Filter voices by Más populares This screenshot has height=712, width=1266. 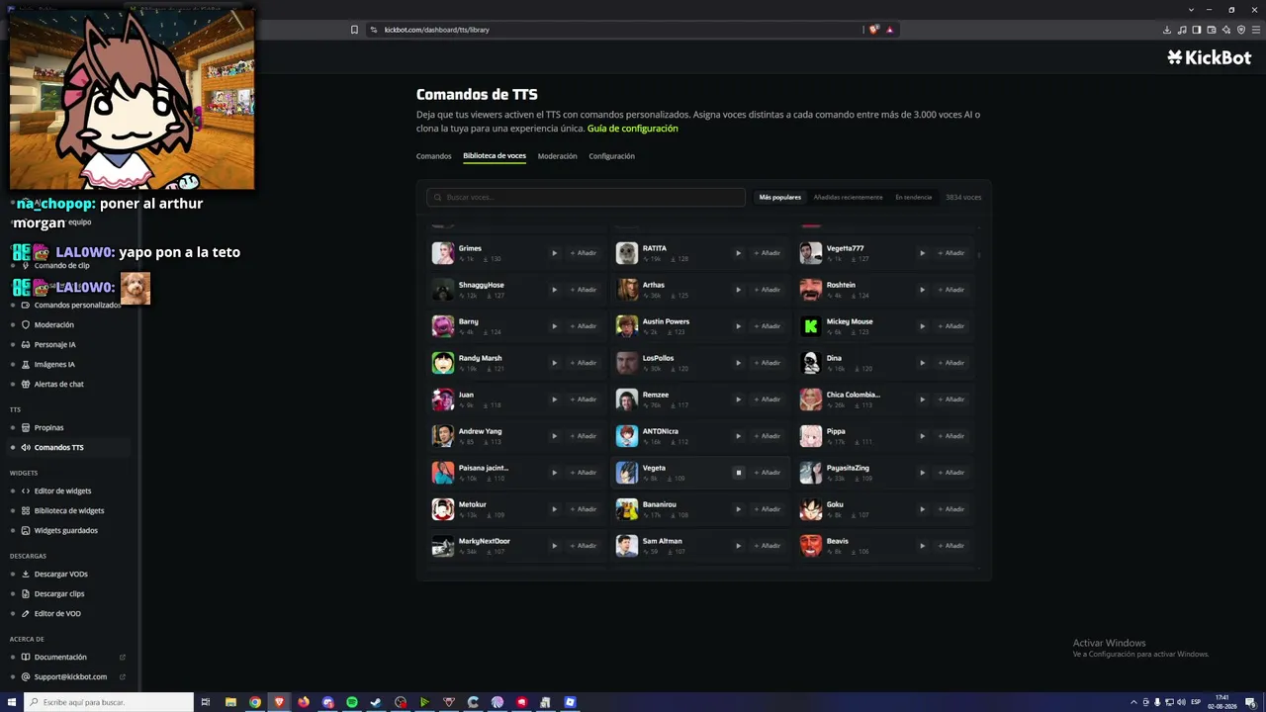(780, 197)
